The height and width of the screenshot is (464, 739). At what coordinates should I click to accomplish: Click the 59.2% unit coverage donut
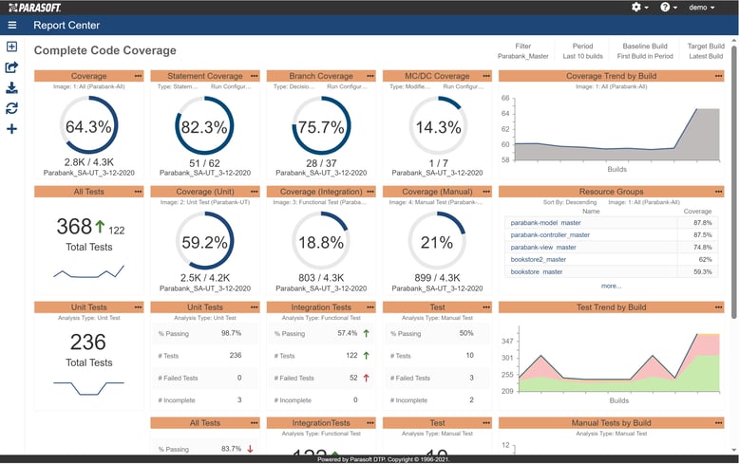click(204, 241)
